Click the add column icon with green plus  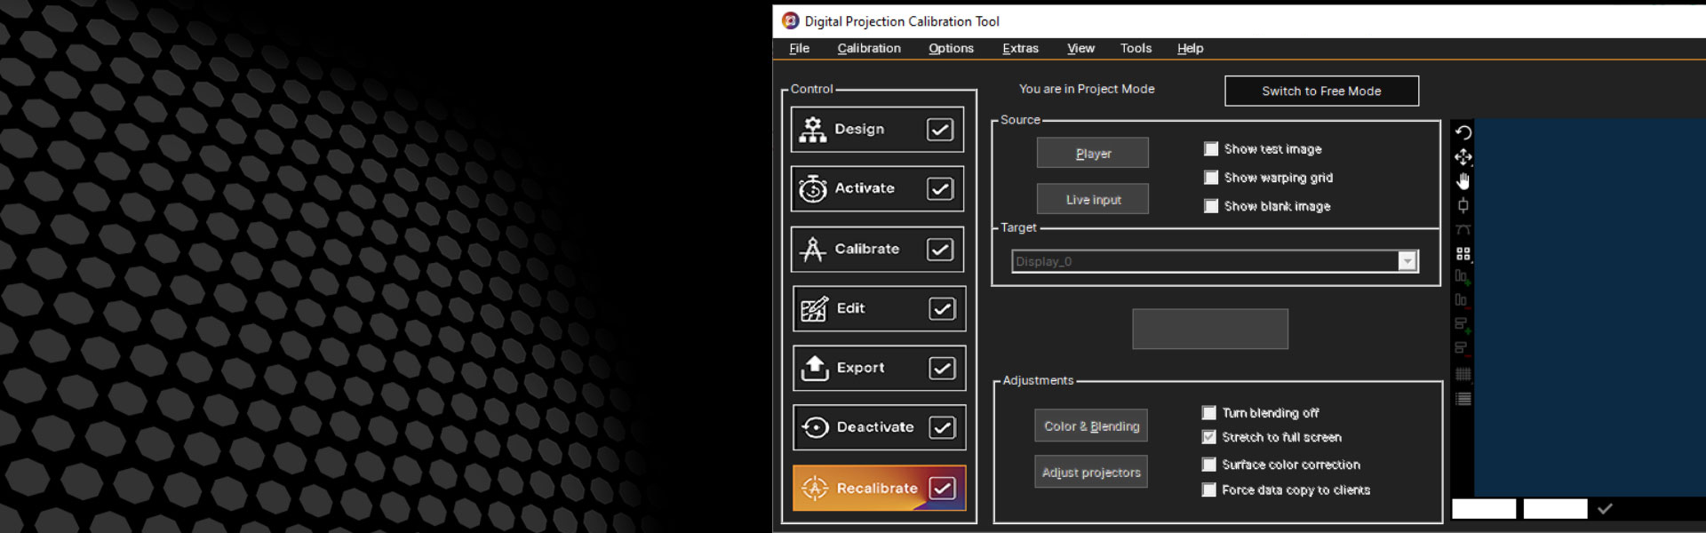[1463, 277]
